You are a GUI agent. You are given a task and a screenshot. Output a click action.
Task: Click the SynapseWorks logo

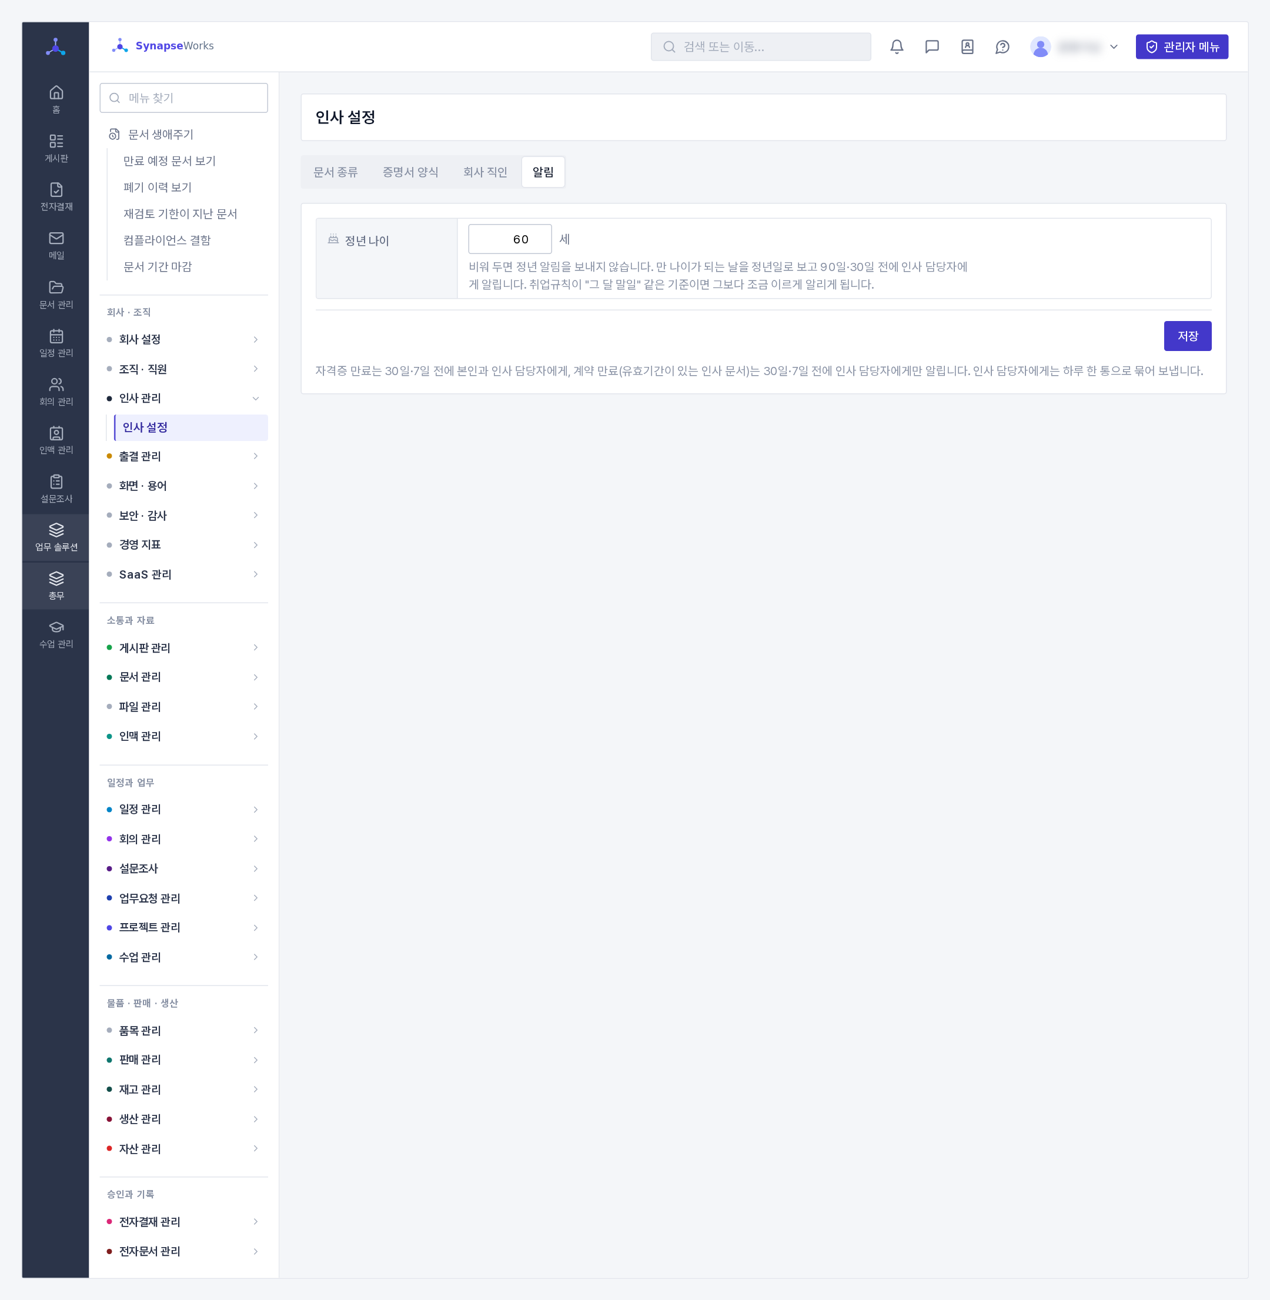(x=163, y=45)
